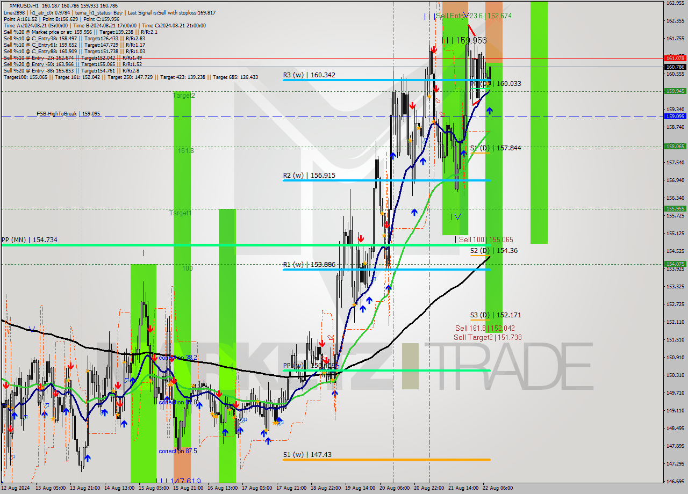Click the green Target1 label
Viewport: 688px width, 494px height.
tap(181, 213)
